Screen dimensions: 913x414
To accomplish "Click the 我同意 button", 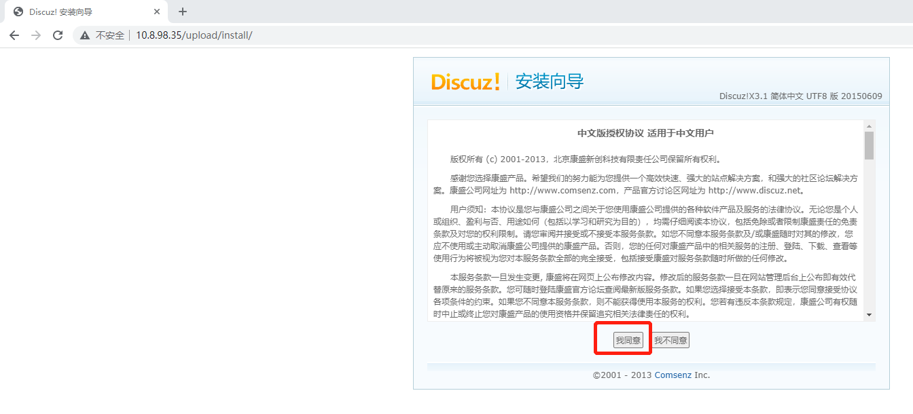I will click(x=628, y=340).
